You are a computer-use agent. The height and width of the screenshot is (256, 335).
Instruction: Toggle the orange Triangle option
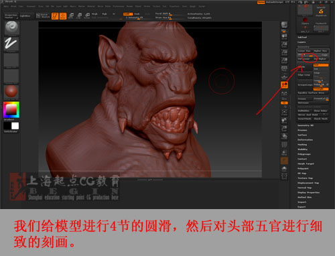(321, 89)
